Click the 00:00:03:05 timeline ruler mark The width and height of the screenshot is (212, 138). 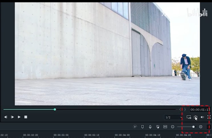(61, 135)
